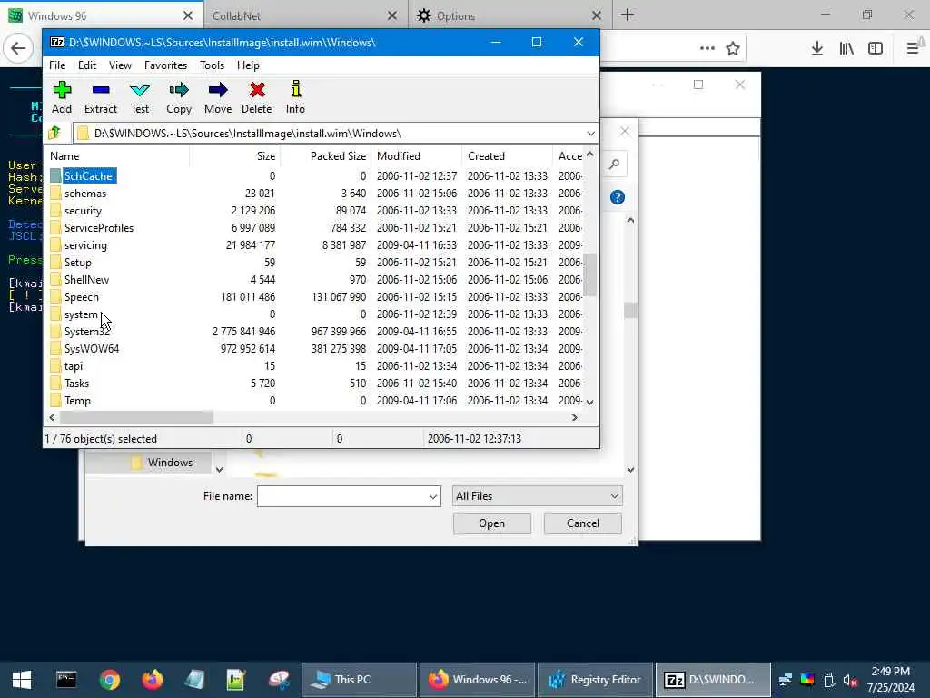Click inside the File name input field
The width and height of the screenshot is (930, 698).
coord(342,496)
